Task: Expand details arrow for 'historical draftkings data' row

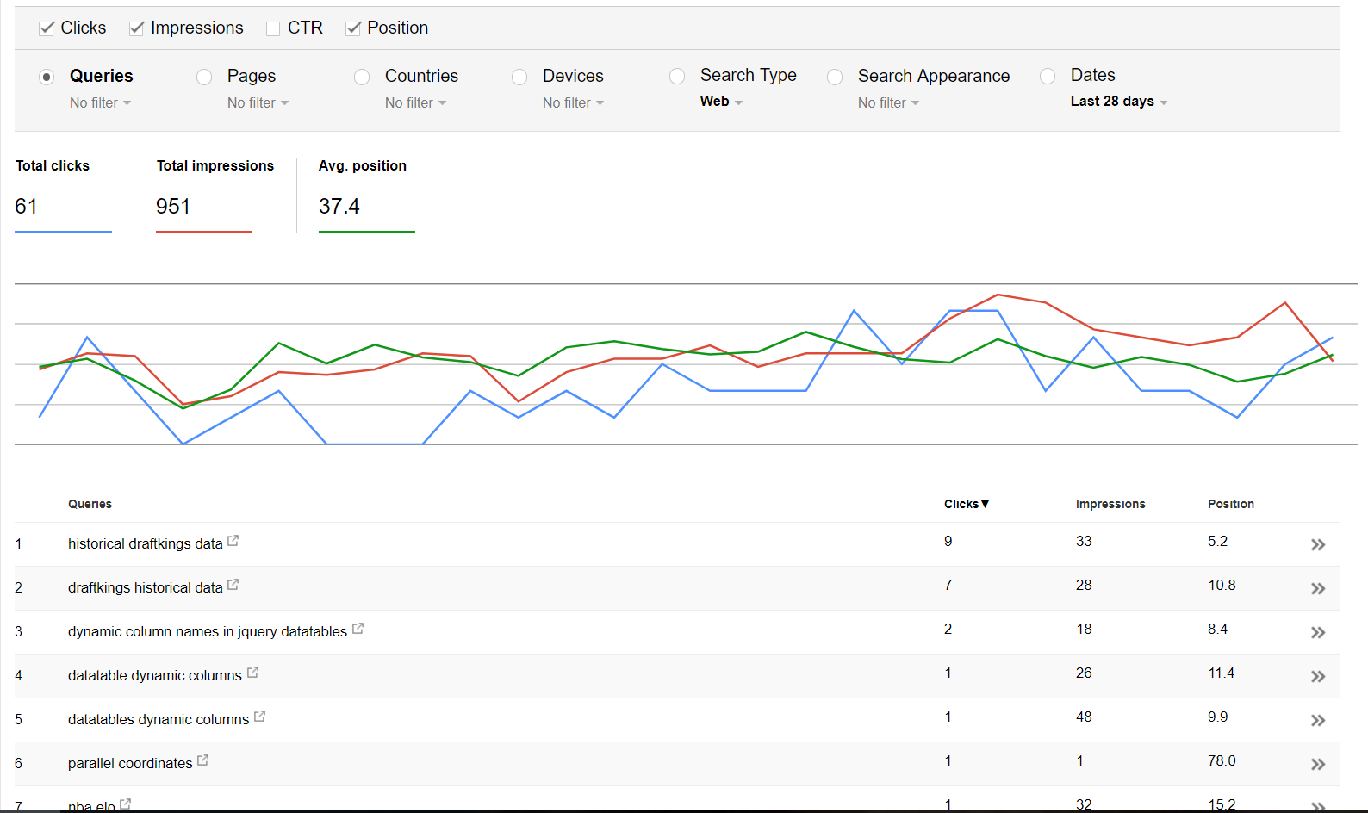Action: (1317, 545)
